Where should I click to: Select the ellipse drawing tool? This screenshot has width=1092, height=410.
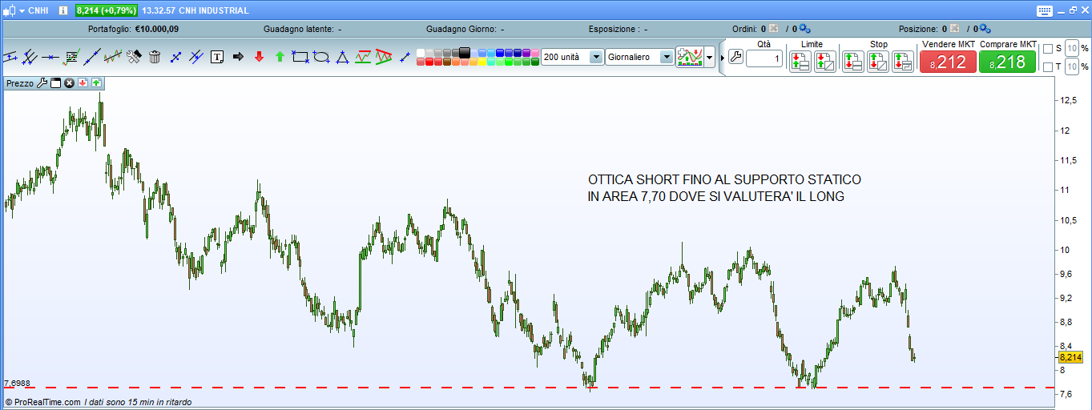pyautogui.click(x=321, y=57)
